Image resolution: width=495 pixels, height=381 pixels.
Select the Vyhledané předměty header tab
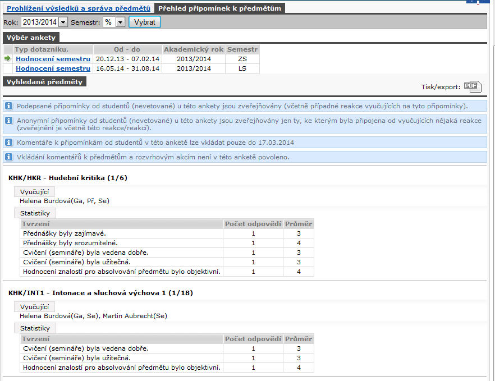pos(44,82)
